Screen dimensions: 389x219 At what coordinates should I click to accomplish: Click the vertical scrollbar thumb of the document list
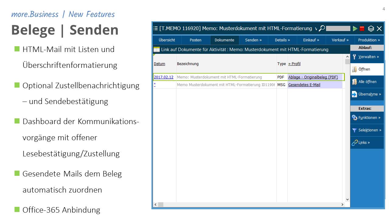click(x=348, y=62)
